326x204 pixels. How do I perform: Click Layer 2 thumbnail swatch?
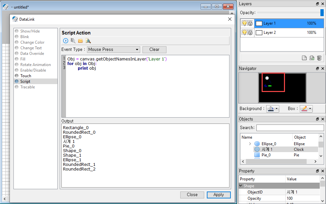click(x=259, y=33)
